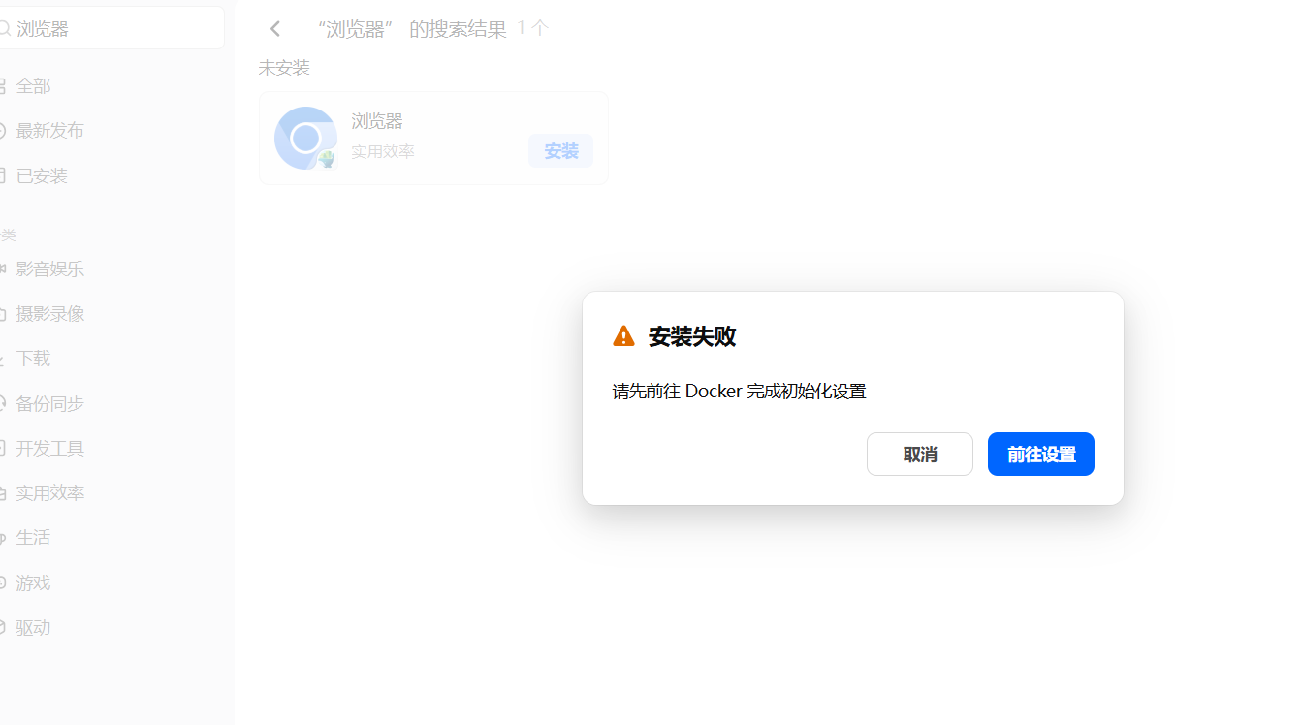Open the 最新发布 sidebar section

click(49, 131)
